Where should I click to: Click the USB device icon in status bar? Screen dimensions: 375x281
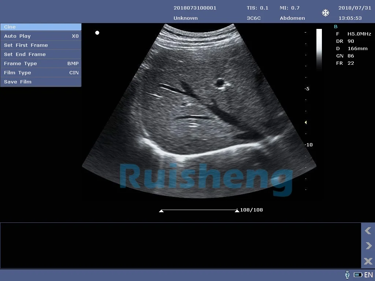(347, 275)
